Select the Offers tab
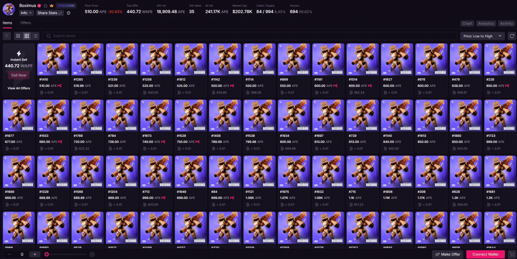 pyautogui.click(x=25, y=23)
